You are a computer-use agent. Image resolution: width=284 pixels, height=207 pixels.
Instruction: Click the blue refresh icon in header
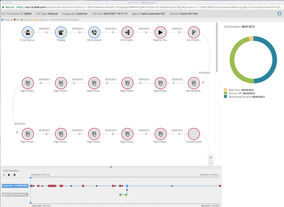tap(279, 14)
